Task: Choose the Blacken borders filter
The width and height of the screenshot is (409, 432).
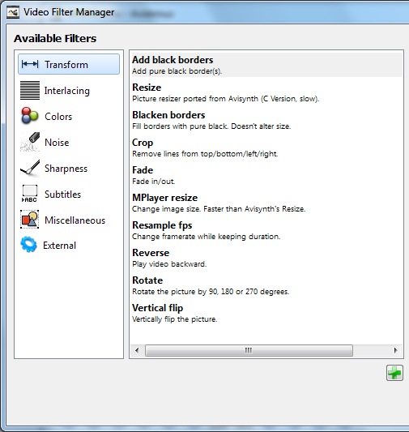Action: click(x=168, y=115)
